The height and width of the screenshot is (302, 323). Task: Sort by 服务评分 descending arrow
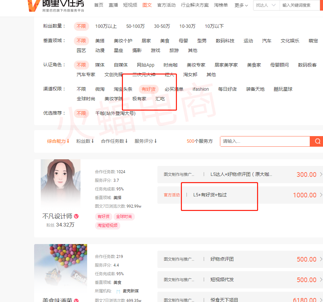tap(155, 141)
